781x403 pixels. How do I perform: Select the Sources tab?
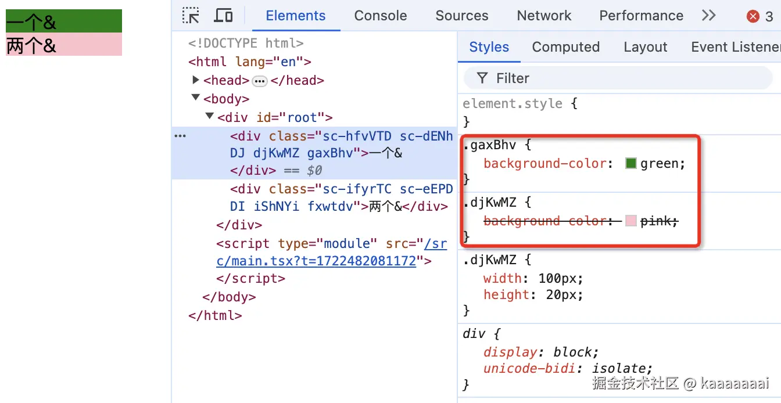click(461, 16)
